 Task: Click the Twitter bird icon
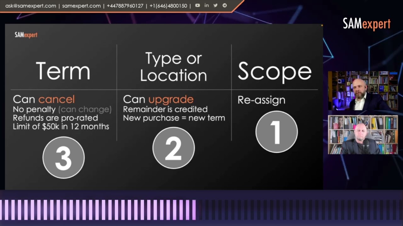(215, 5)
